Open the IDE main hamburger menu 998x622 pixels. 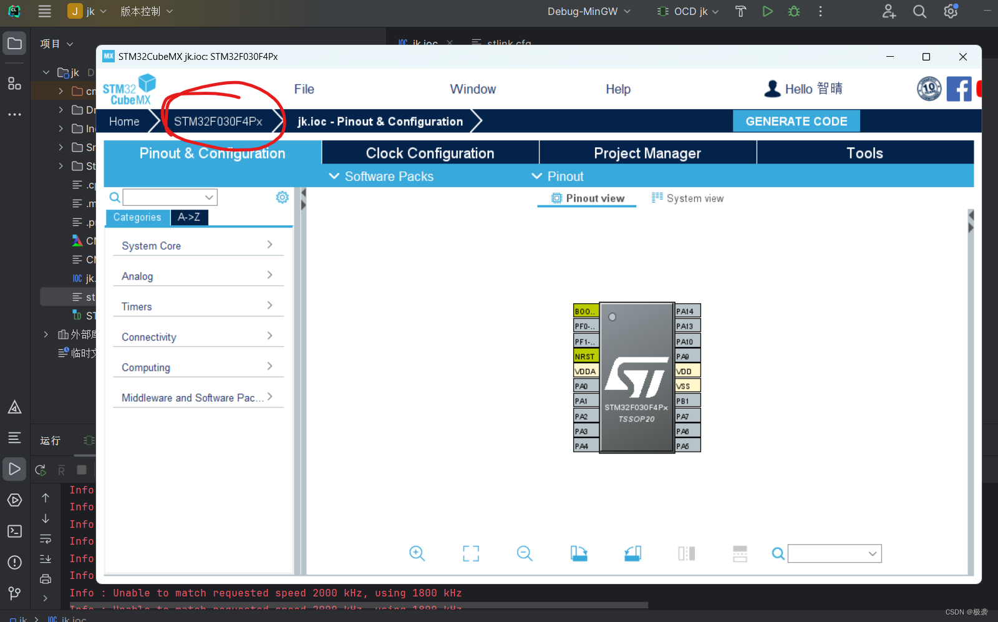click(x=44, y=11)
